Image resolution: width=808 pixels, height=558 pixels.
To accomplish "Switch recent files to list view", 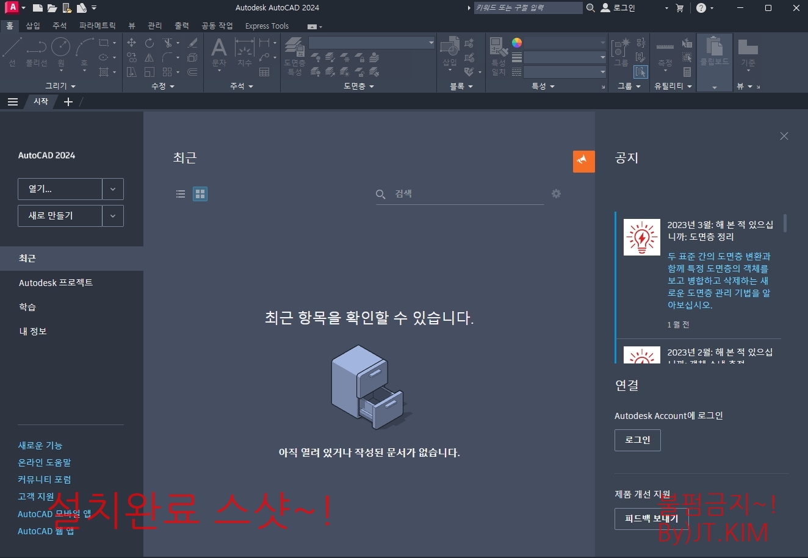I will click(181, 194).
